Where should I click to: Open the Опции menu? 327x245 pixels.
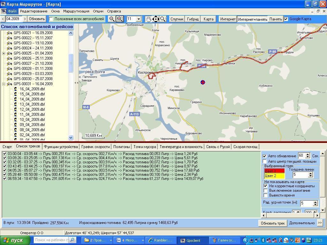[x=98, y=11]
